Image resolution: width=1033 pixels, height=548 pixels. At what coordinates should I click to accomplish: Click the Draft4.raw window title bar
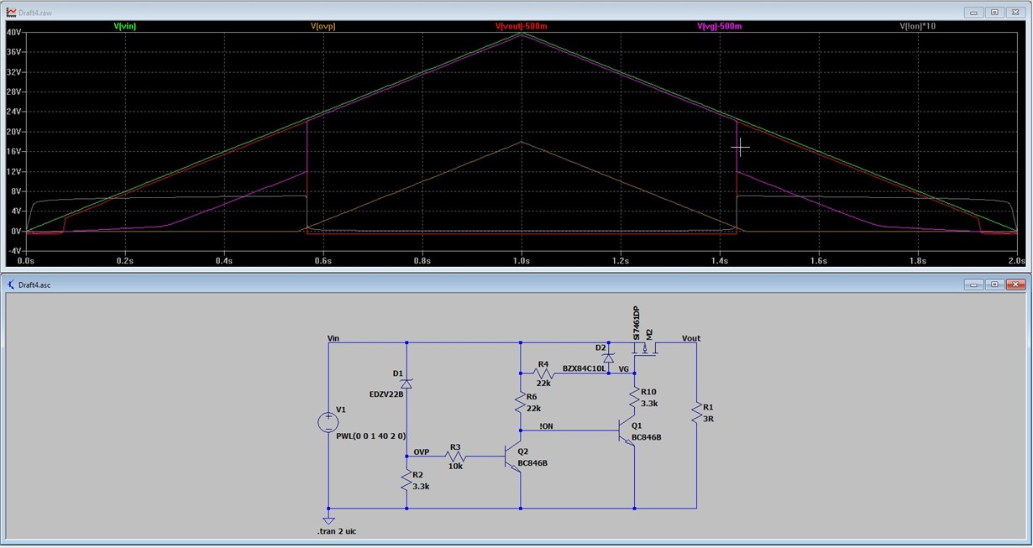point(516,13)
